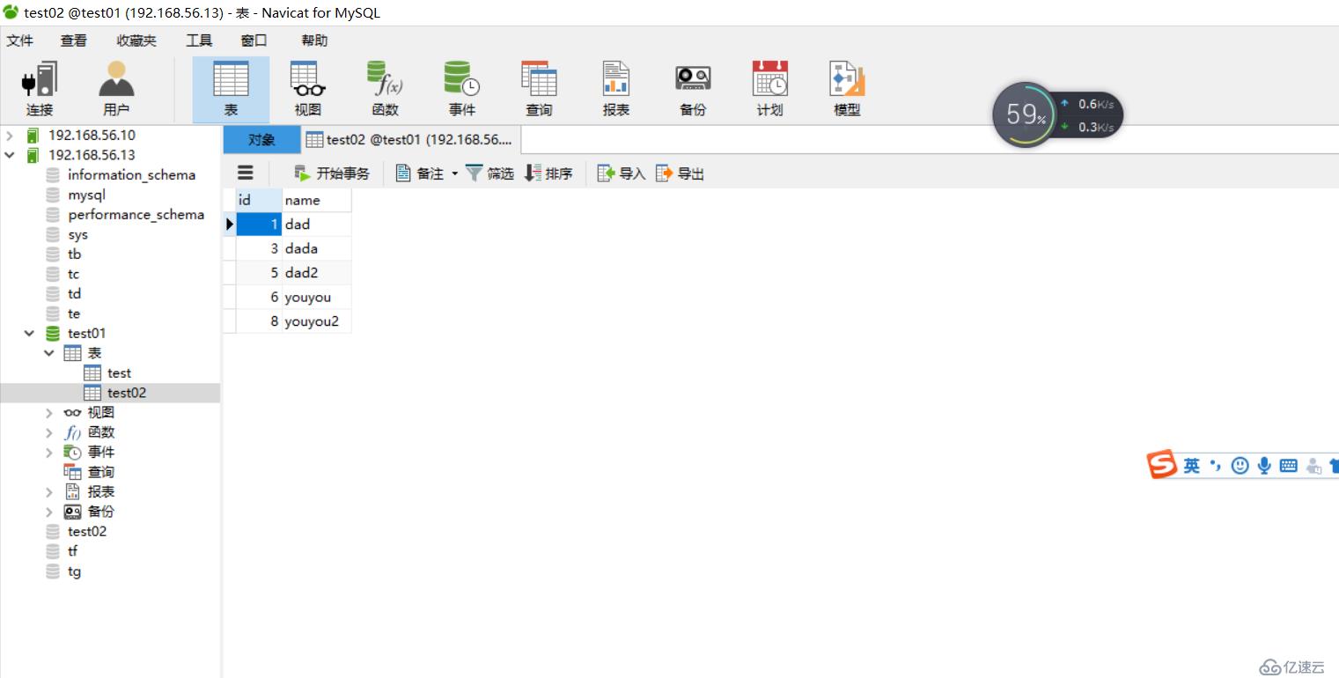Open the 报表 (Report) toolbar icon
1339x678 pixels.
pos(616,89)
